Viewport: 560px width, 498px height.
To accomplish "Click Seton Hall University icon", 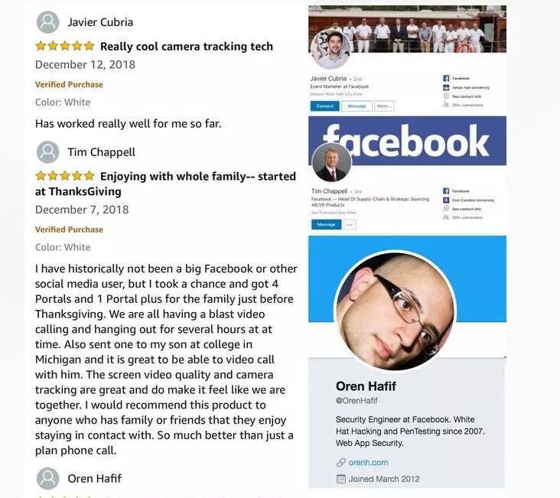I will click(446, 87).
